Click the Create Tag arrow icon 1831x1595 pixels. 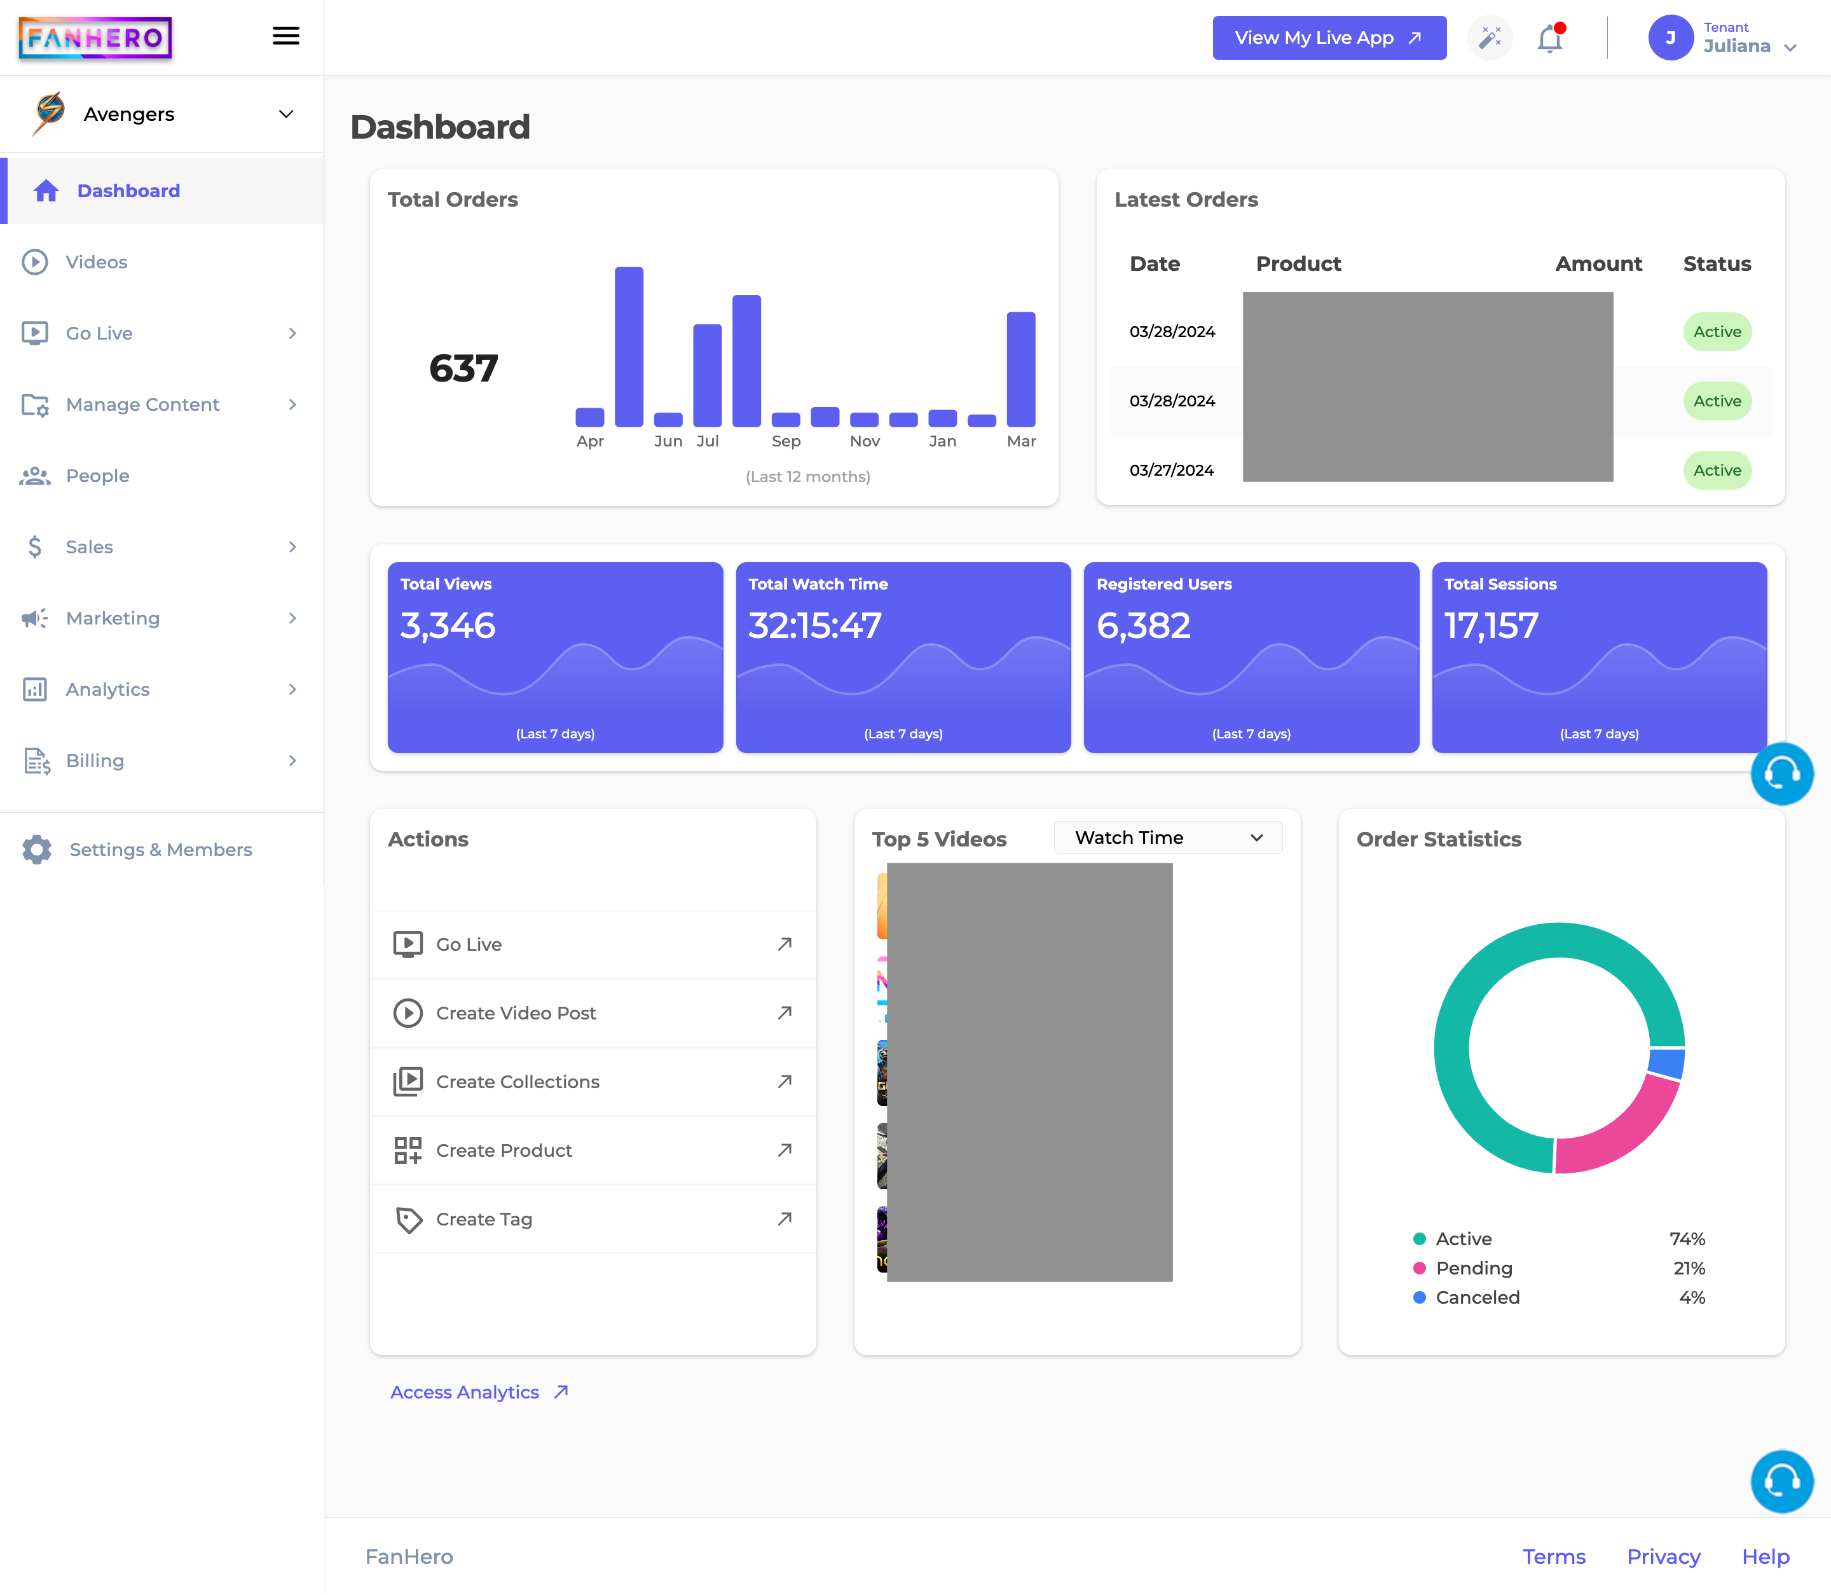click(784, 1219)
